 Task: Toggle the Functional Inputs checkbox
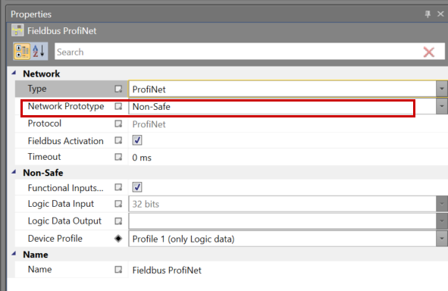(137, 187)
